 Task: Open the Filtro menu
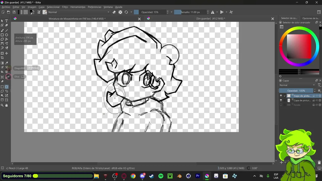click(x=65, y=7)
